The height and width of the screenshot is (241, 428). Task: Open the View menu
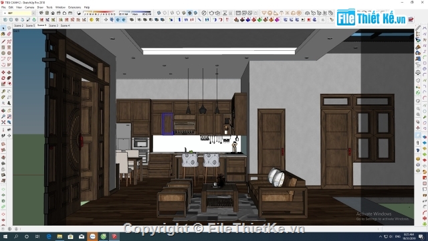(19, 7)
